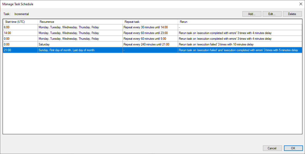Delete the selected schedule entry
Viewport: 305px width, 154px height.
[x=292, y=14]
